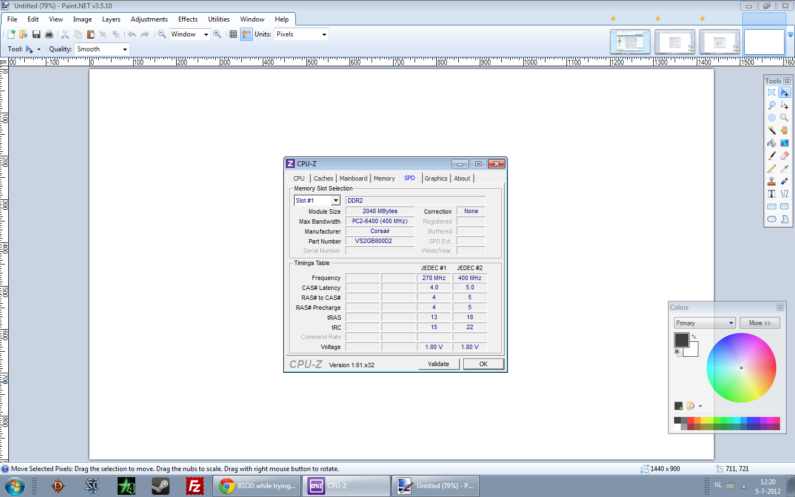Activate the Lasso Select tool
The width and height of the screenshot is (795, 497).
coord(772,105)
